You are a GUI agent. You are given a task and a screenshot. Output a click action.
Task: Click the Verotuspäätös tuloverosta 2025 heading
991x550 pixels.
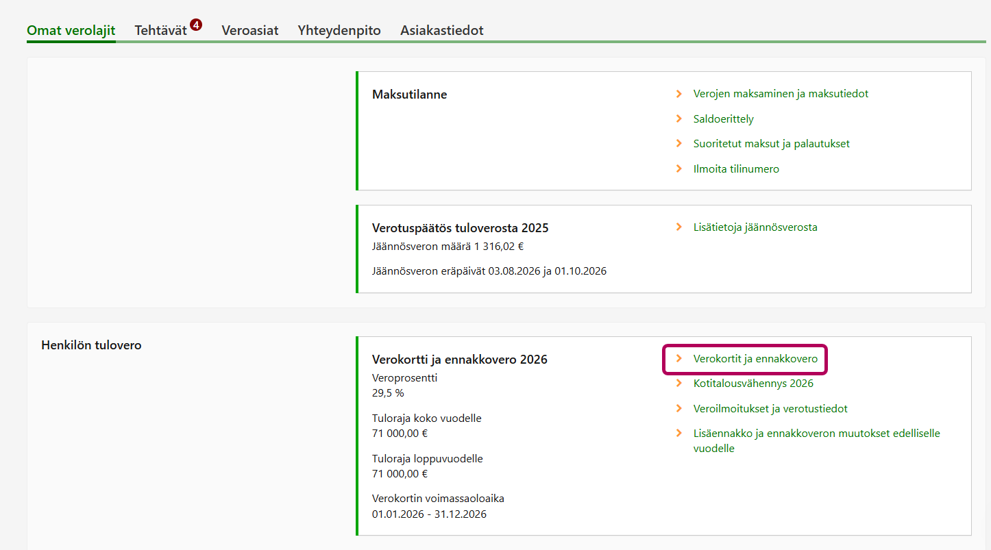[x=460, y=228]
